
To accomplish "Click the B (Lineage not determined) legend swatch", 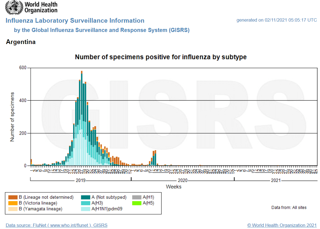I will coord(13,197).
